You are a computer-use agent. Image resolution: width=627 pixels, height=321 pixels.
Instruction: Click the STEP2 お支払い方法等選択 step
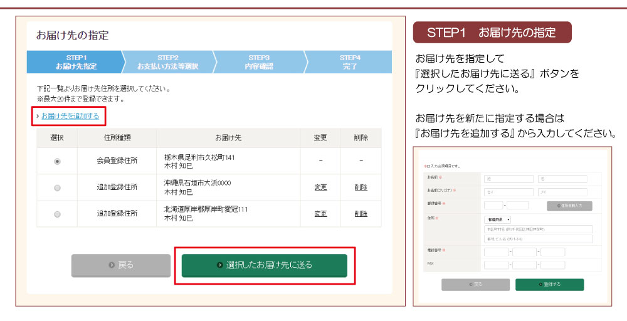[167, 62]
